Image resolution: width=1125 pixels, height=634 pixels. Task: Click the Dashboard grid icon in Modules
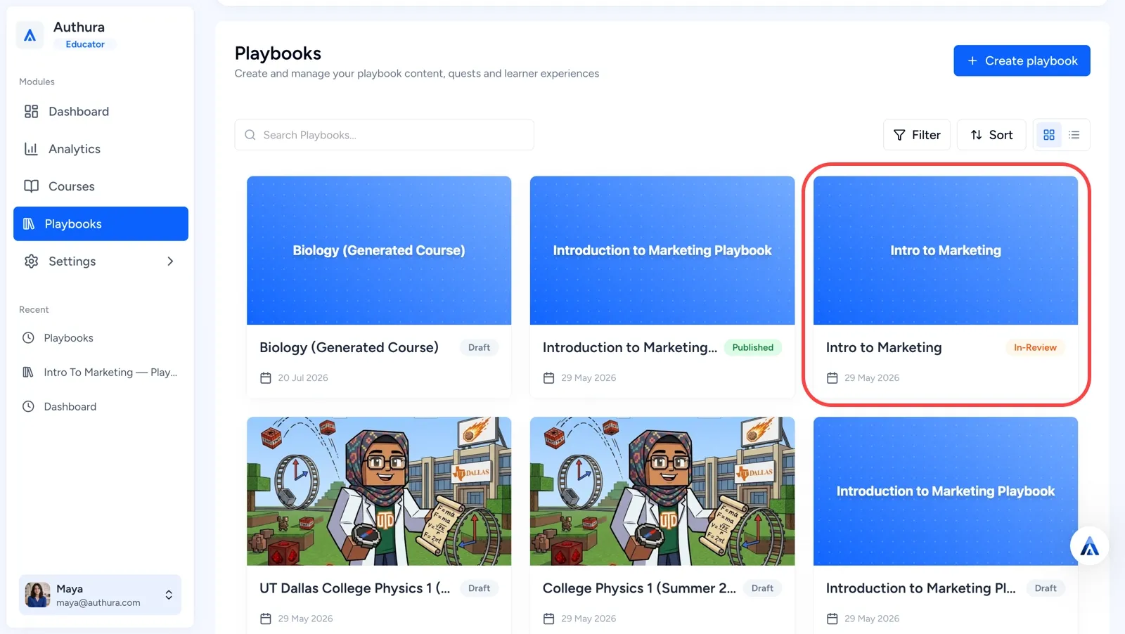(x=31, y=111)
